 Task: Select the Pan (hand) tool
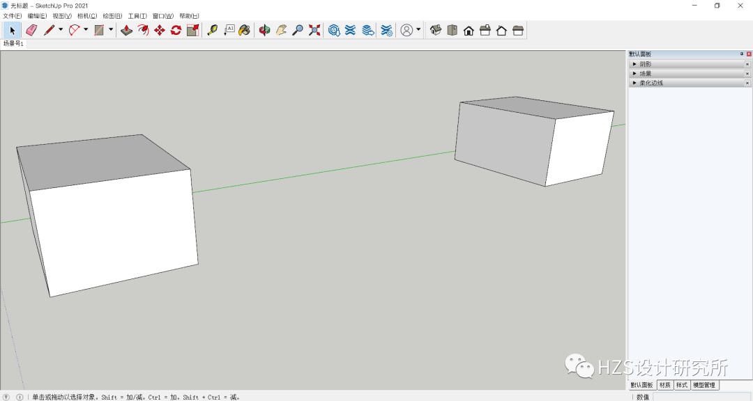[x=281, y=30]
